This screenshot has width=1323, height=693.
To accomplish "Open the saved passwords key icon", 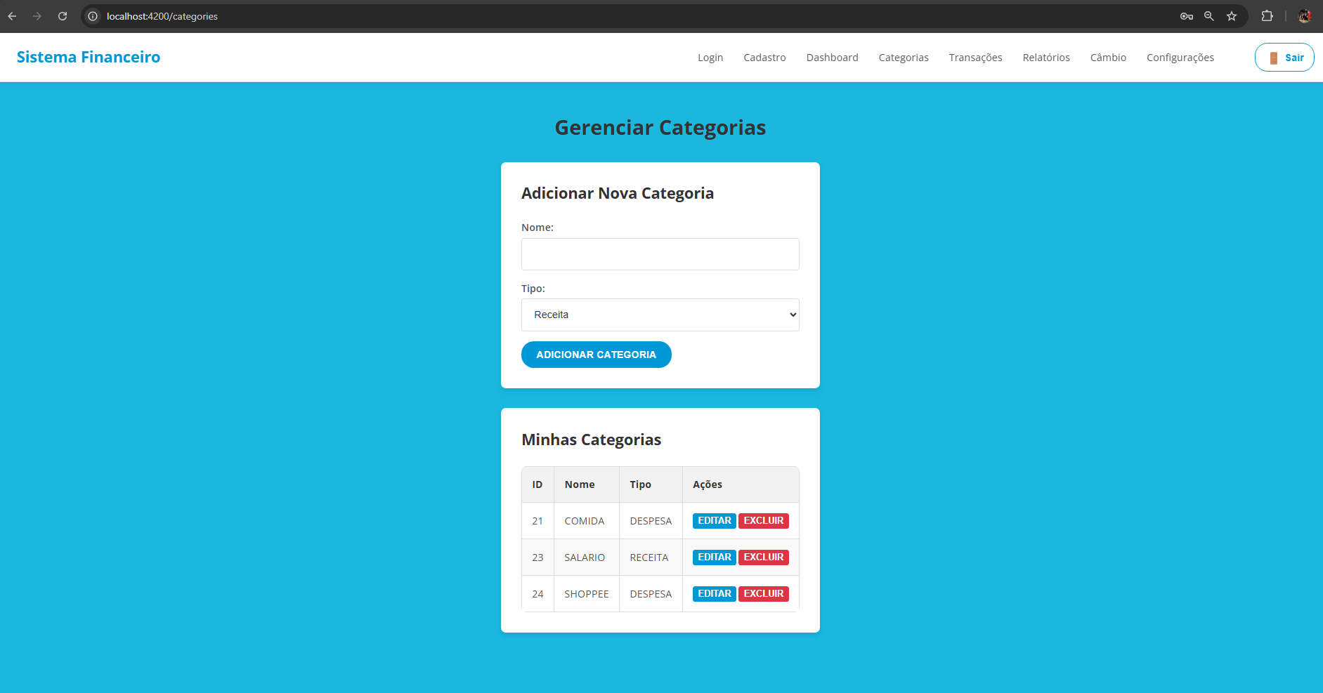I will (1187, 16).
